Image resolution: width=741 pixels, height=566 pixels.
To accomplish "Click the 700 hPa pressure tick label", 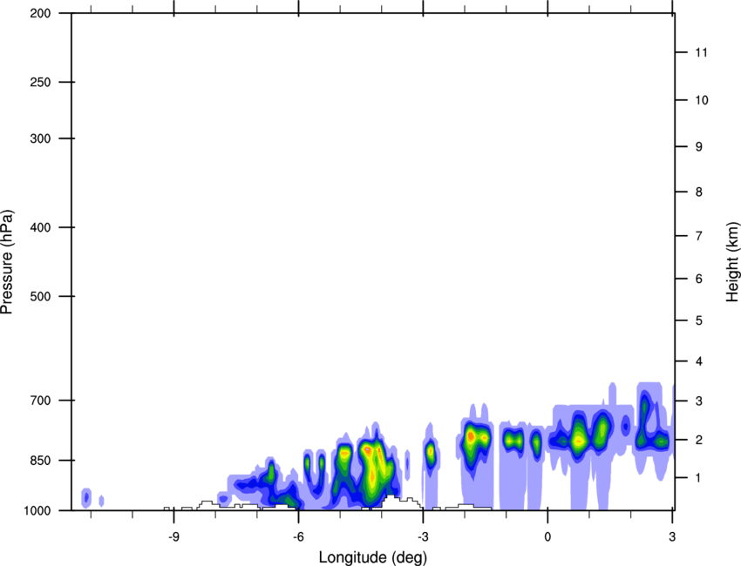I will pos(40,401).
